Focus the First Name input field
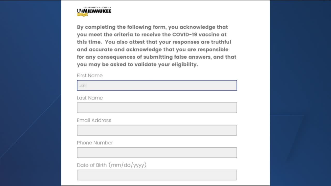The height and width of the screenshot is (186, 331). [x=157, y=85]
